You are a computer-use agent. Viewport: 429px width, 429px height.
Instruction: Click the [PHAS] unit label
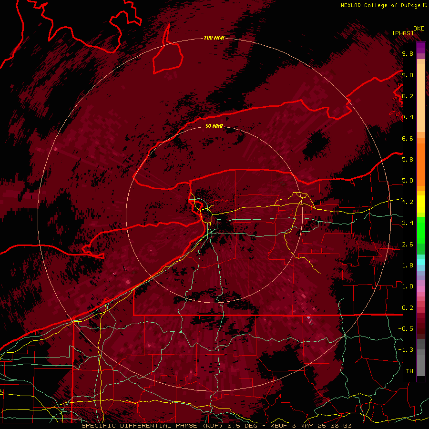pyautogui.click(x=403, y=33)
